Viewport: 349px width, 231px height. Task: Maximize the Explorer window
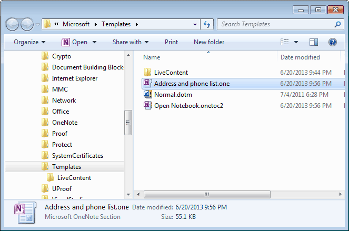[x=318, y=10]
